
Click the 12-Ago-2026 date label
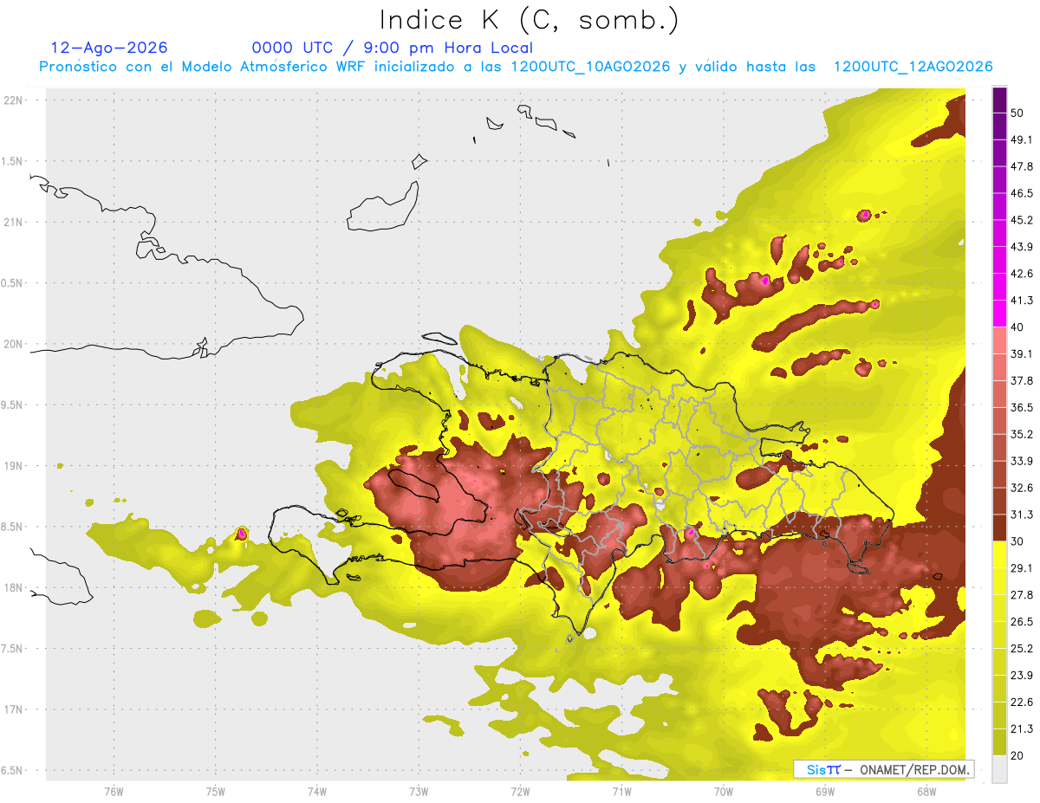(109, 48)
